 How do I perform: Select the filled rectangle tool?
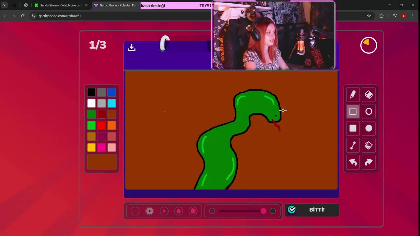click(353, 128)
